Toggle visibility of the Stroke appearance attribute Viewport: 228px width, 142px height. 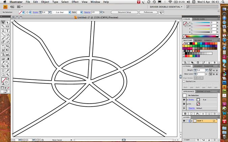tap(184, 100)
